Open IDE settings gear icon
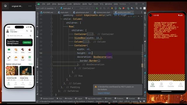This screenshot has width=187, height=105. [141, 8]
